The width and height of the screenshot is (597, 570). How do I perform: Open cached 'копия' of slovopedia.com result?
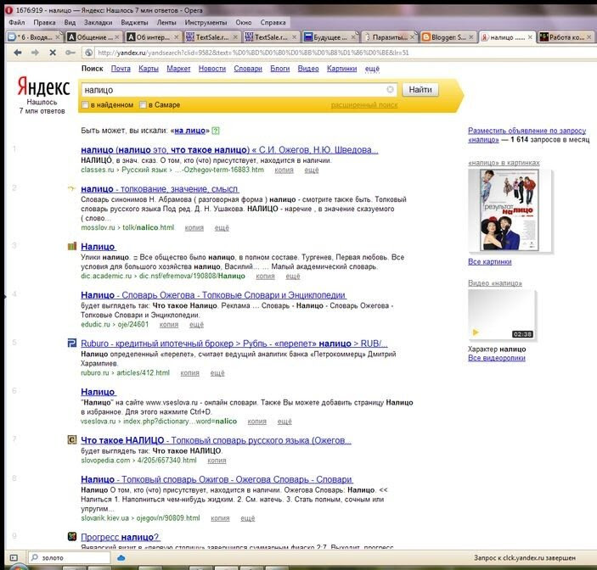click(217, 461)
